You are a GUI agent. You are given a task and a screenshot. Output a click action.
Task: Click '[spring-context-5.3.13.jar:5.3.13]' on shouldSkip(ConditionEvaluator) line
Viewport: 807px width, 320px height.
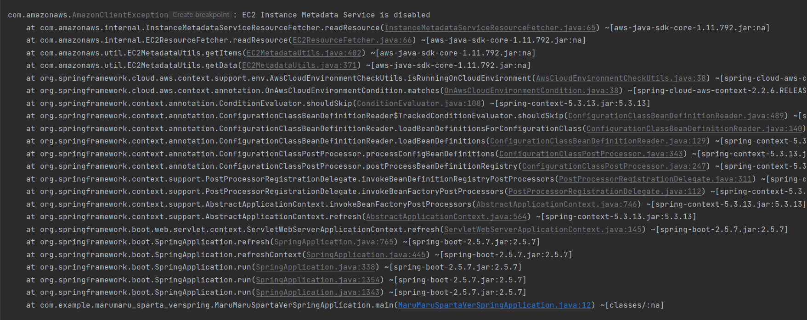pos(573,104)
